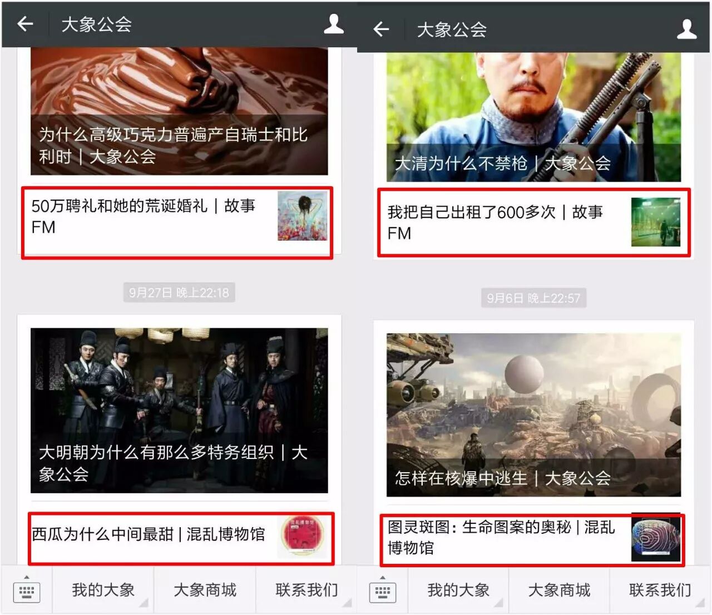Open 大象商城 menu in left panel
Viewport: 712px width, 615px height.
tap(205, 590)
